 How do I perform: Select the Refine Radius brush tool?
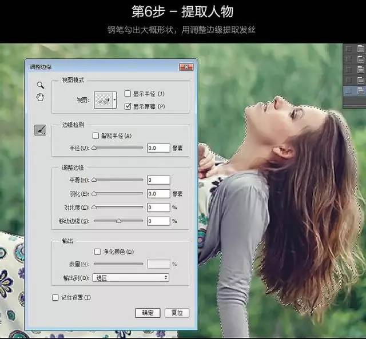[40, 130]
